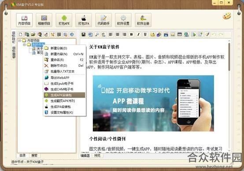Choose highlighted 生成APK安装包 menu entry
The height and width of the screenshot is (171, 244).
click(64, 95)
